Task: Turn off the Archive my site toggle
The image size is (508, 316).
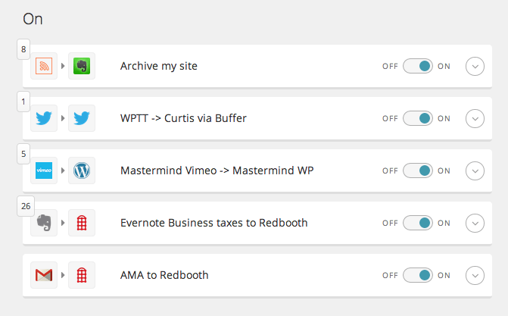Action: tap(417, 66)
